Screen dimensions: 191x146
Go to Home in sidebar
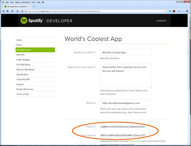pyautogui.click(x=35, y=40)
